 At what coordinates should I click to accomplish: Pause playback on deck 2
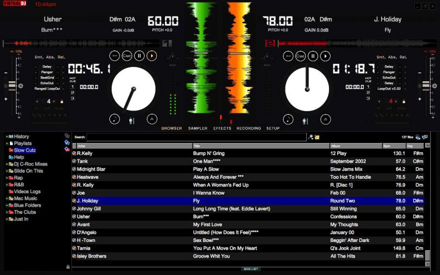(313, 56)
